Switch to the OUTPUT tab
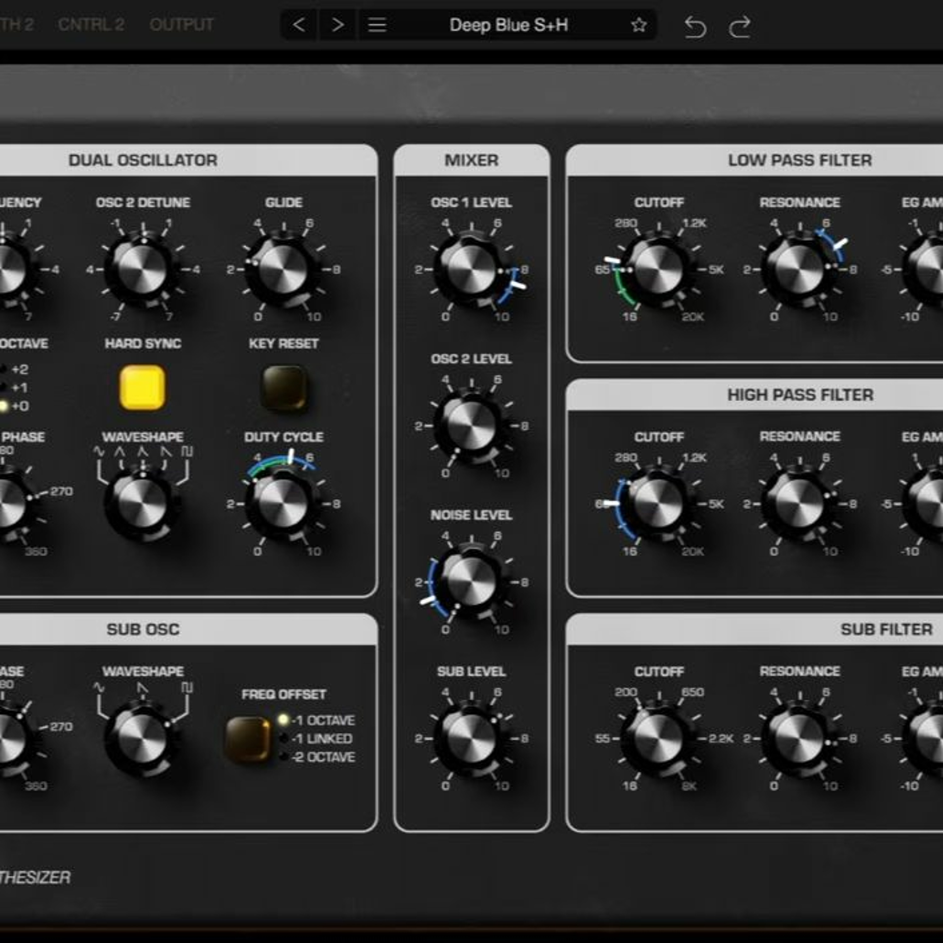The width and height of the screenshot is (943, 943). coord(181,25)
